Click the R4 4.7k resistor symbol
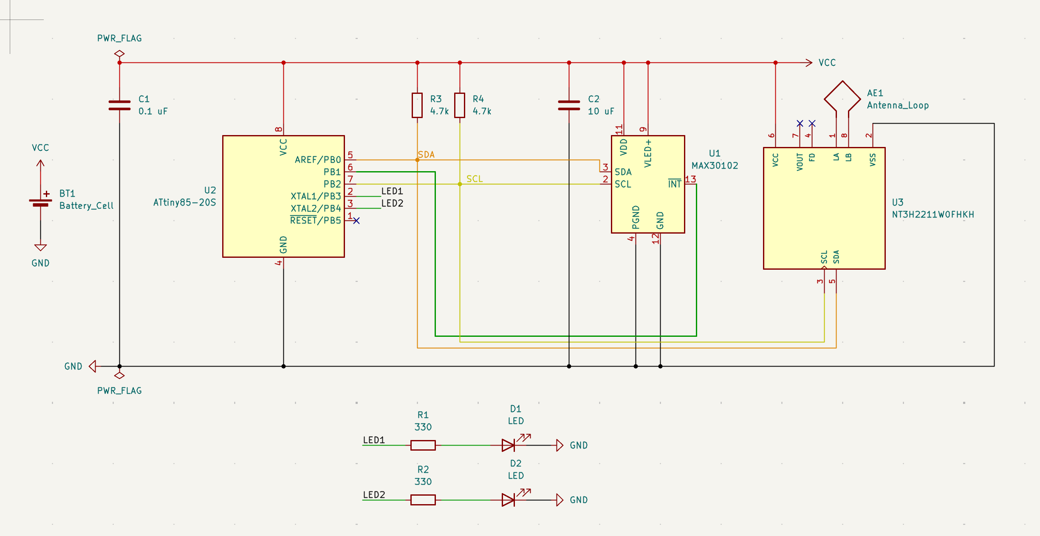This screenshot has width=1040, height=536. 460,105
